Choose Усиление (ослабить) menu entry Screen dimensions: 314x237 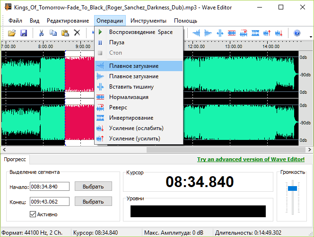(139, 128)
